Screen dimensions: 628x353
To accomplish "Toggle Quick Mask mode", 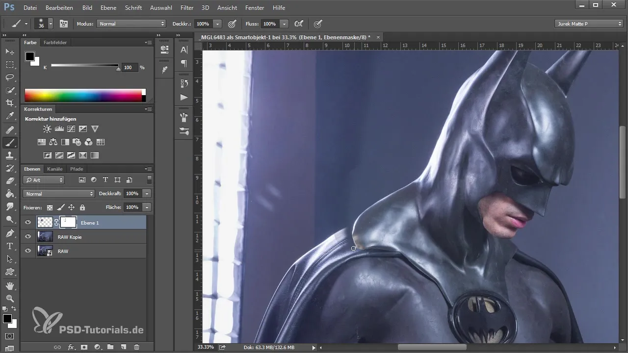I will point(10,336).
